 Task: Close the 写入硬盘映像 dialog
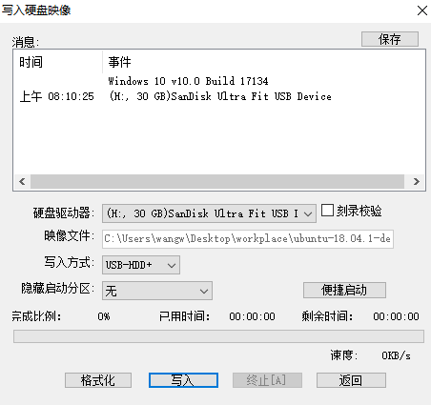[x=422, y=10]
